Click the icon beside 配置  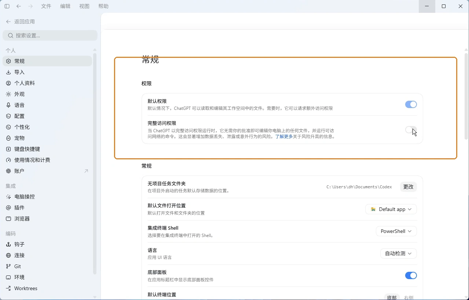click(8, 116)
